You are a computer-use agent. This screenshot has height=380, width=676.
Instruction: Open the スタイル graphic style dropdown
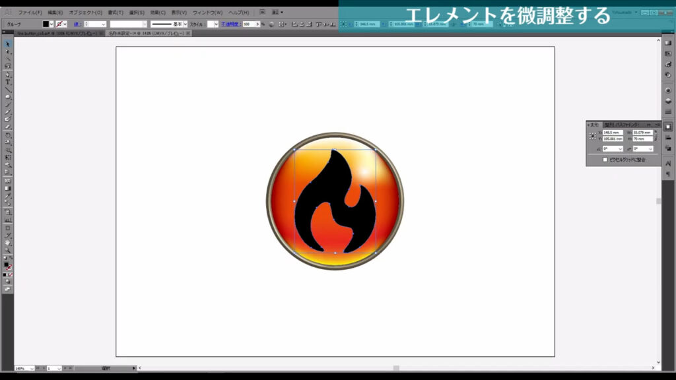click(216, 24)
